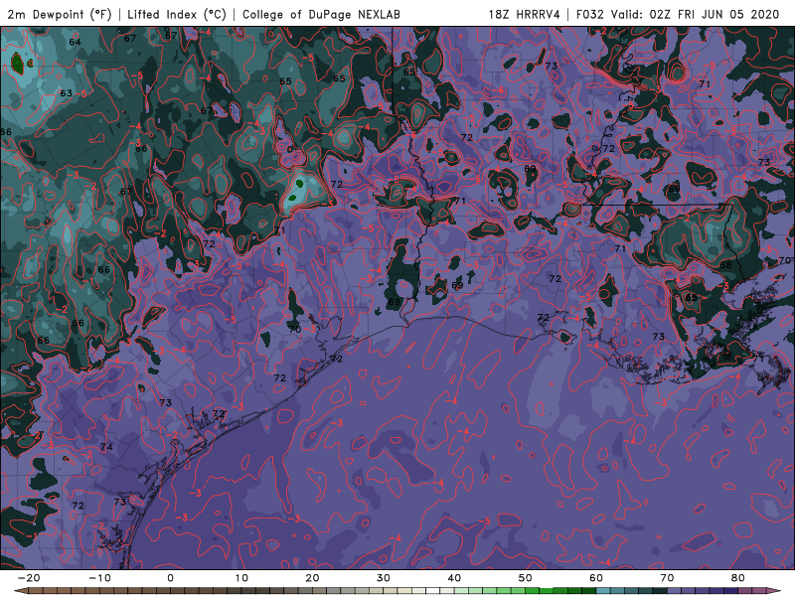Click the '63' dewpoint value on map

67,93
